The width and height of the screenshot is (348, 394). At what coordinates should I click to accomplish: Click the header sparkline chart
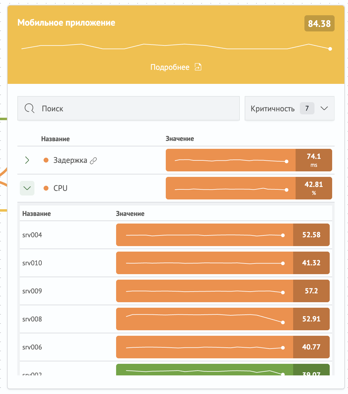pyautogui.click(x=177, y=47)
